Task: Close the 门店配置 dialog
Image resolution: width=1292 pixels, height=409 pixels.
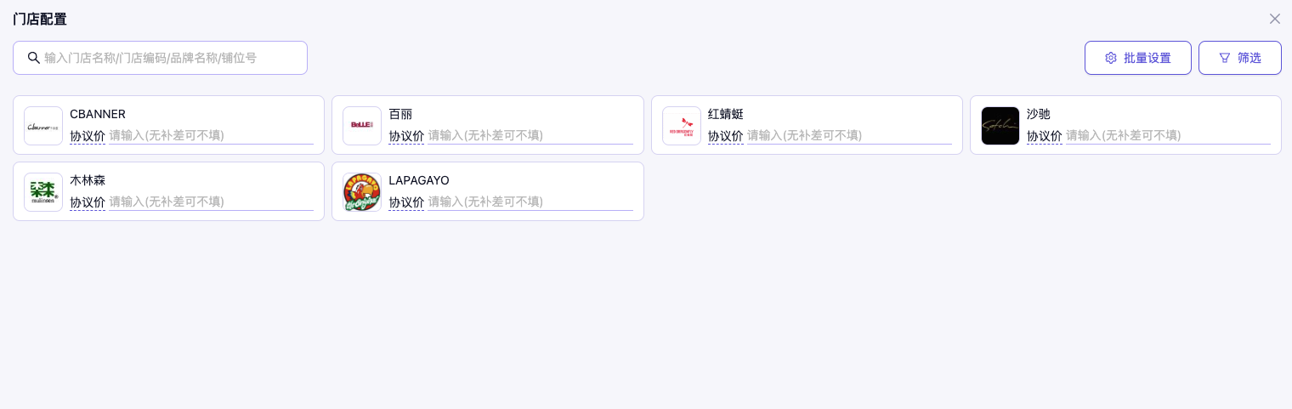Action: pyautogui.click(x=1275, y=19)
